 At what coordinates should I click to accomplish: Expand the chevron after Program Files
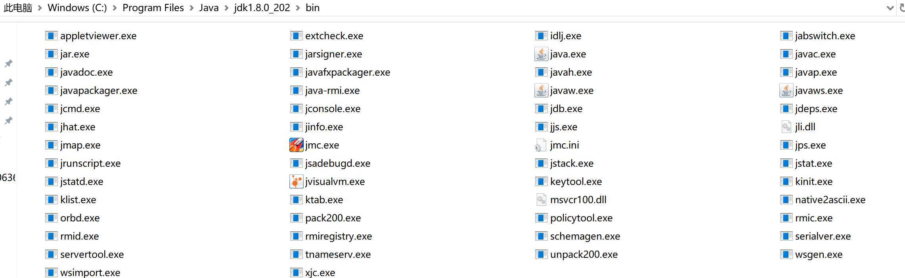191,8
